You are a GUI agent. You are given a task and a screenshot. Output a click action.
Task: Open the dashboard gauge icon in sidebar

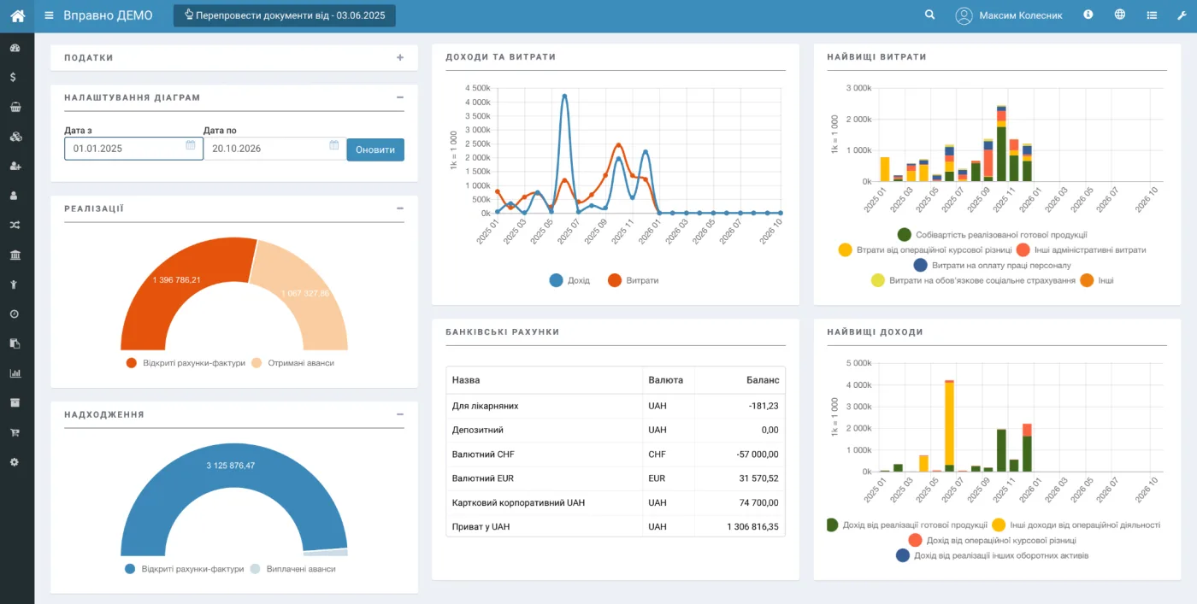(x=15, y=48)
